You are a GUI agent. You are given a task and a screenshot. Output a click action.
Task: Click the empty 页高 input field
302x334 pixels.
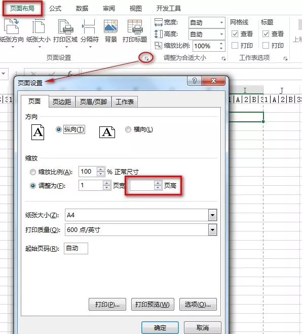(142, 185)
